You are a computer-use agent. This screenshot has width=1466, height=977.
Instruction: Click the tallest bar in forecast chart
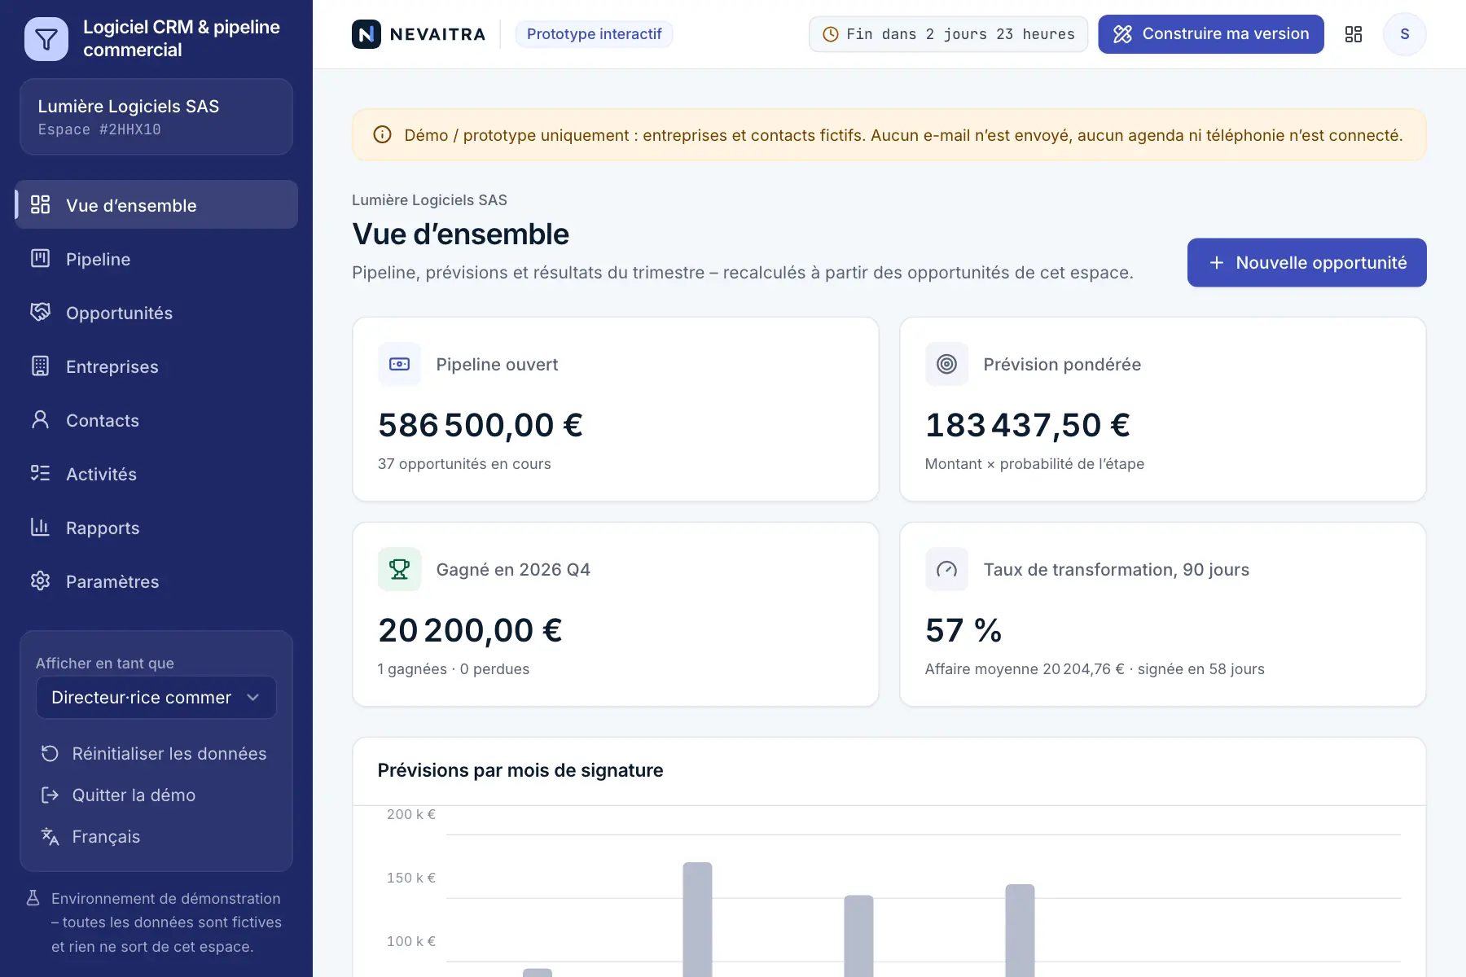pos(697,919)
